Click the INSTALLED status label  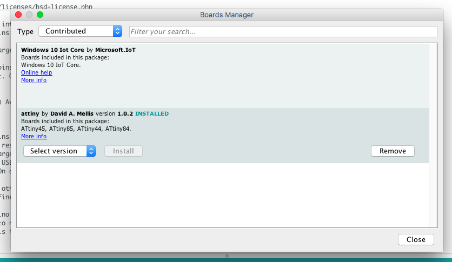click(x=152, y=114)
